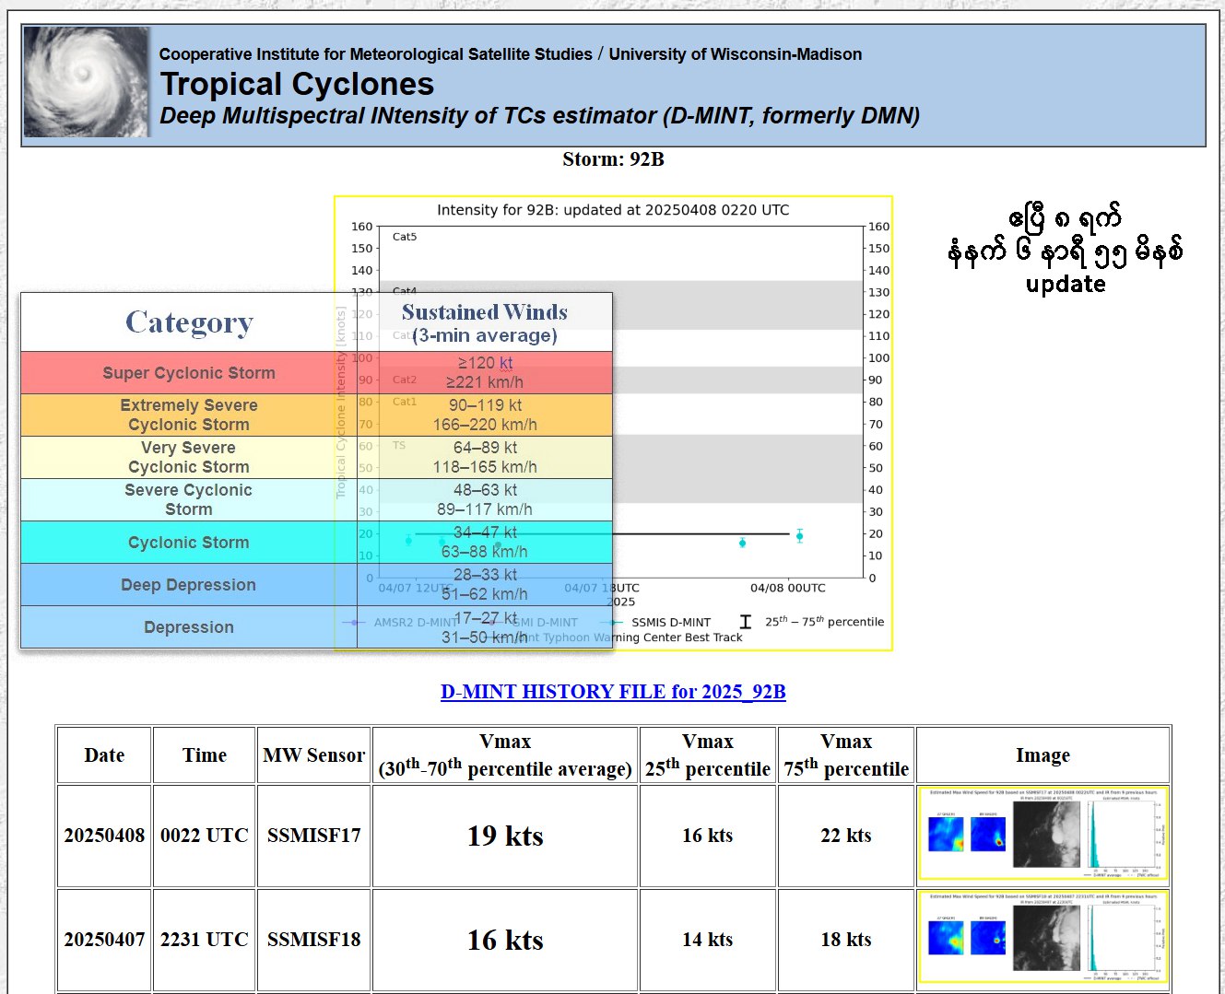Click the 'Very Severe Cyclonic Storm' row
This screenshot has width=1225, height=994.
(x=316, y=458)
